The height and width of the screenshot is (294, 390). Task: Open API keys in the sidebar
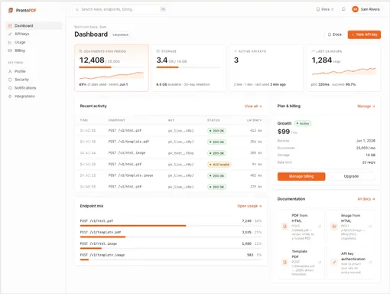pyautogui.click(x=34, y=34)
